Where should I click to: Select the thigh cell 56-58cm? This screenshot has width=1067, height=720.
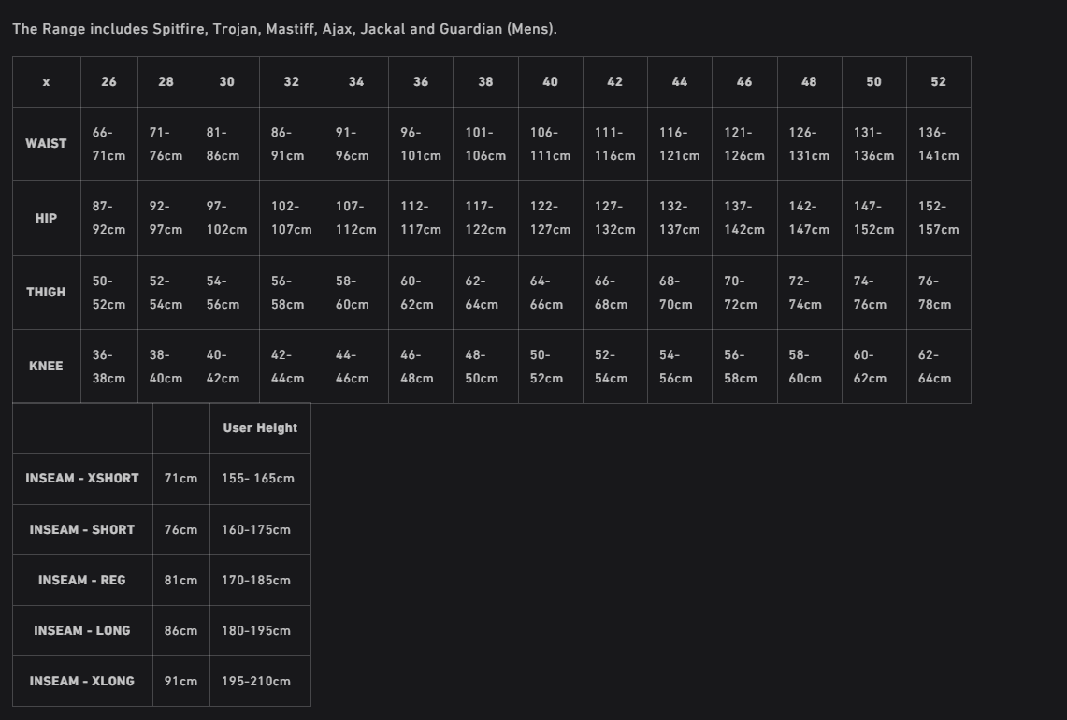tap(291, 293)
